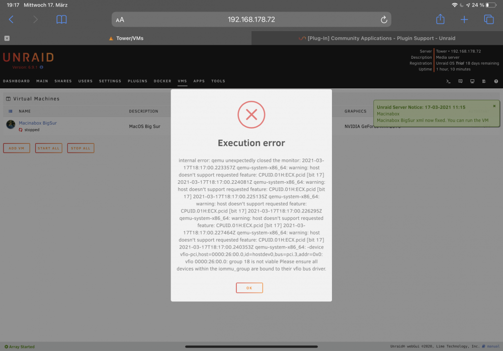503x351 pixels.
Task: Open the web terminal icon
Action: [x=449, y=81]
